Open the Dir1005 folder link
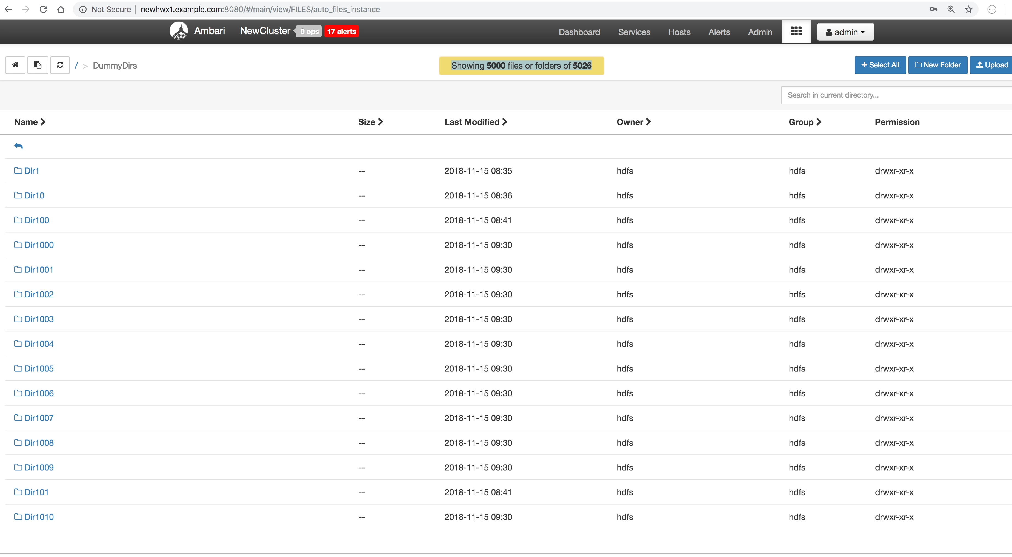Image resolution: width=1012 pixels, height=557 pixels. [x=39, y=369]
